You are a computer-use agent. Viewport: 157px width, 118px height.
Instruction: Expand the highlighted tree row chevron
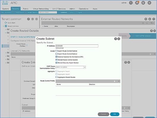[x=8, y=46]
